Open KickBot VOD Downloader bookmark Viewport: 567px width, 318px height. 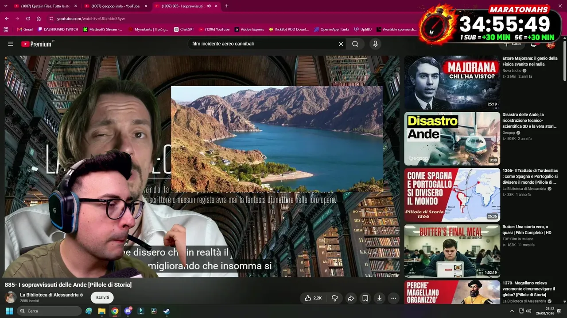click(288, 30)
